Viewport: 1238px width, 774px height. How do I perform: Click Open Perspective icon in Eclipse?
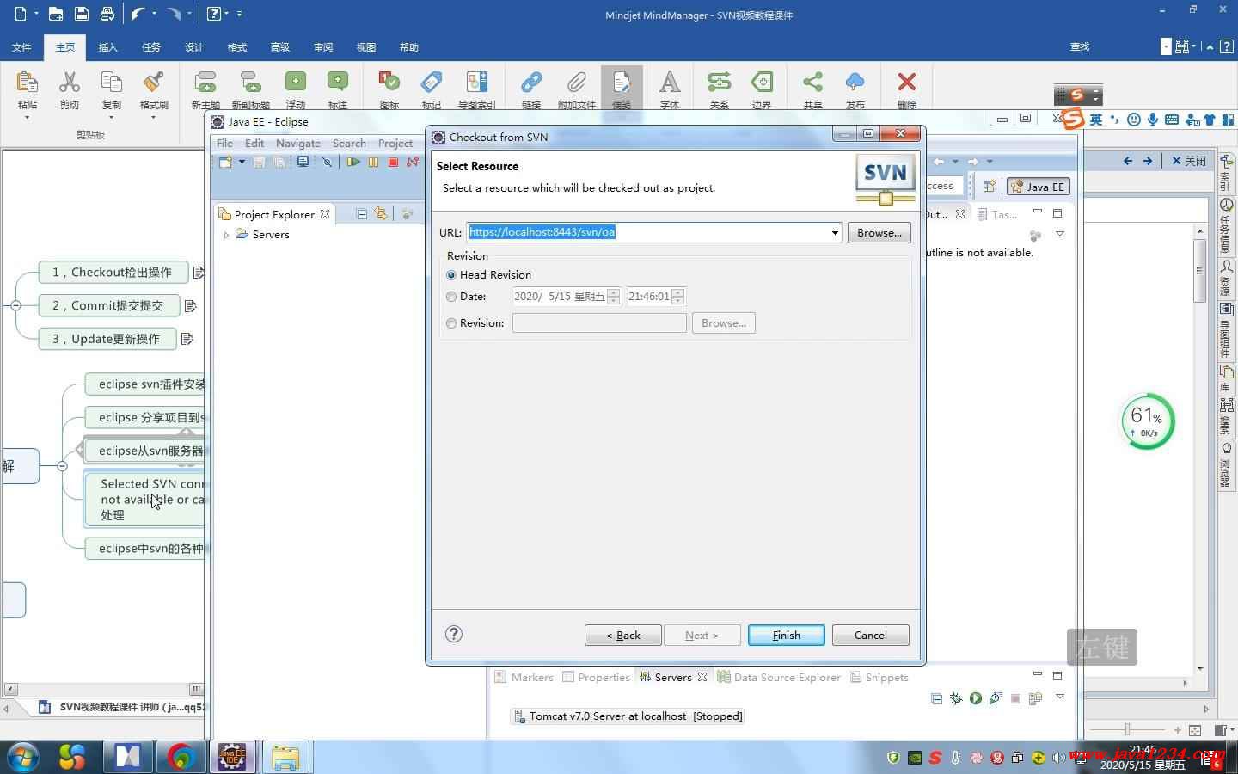click(x=989, y=186)
